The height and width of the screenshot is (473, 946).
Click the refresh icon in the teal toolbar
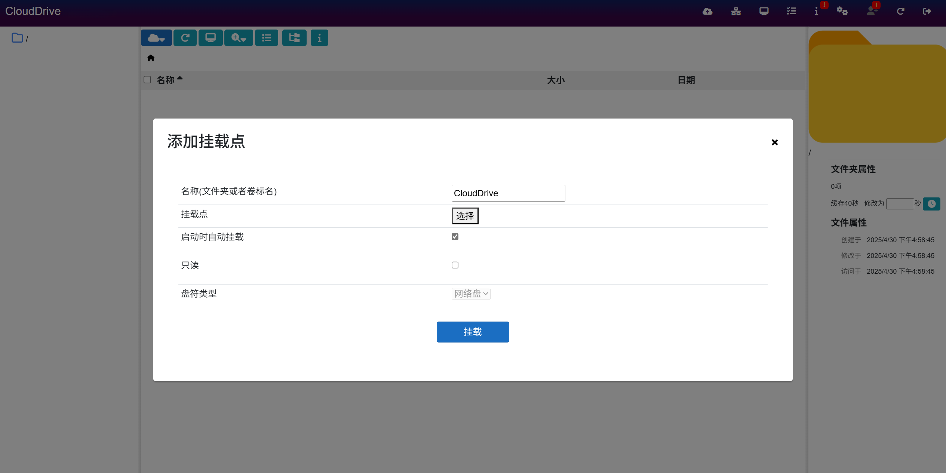pyautogui.click(x=185, y=38)
